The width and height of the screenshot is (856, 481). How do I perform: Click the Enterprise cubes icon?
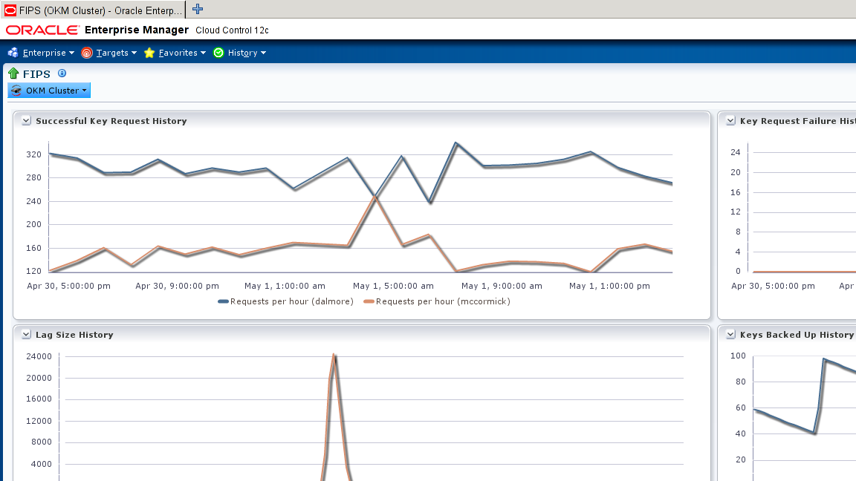point(13,53)
